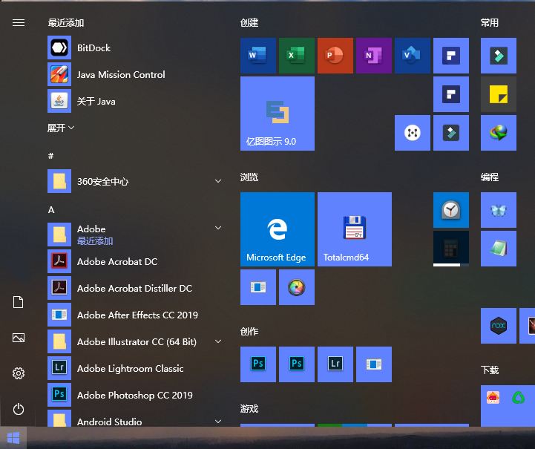Open the 亿图图示 9.0 tile
The image size is (535, 449).
point(278,114)
